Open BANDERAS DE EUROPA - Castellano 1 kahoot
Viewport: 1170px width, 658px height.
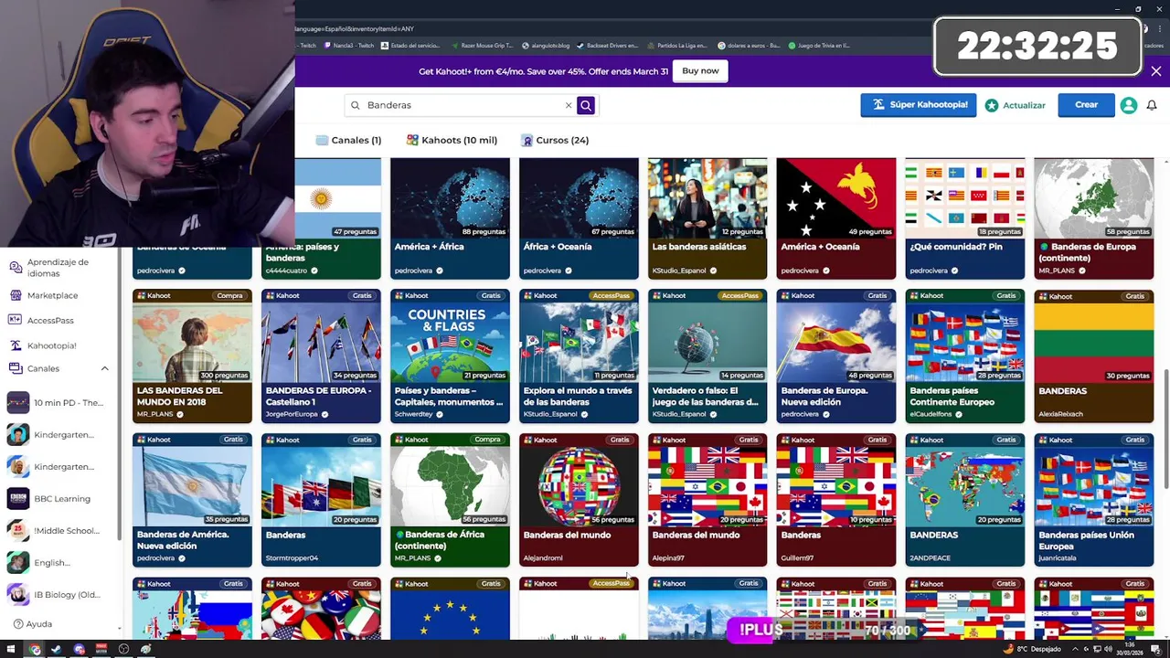point(321,356)
